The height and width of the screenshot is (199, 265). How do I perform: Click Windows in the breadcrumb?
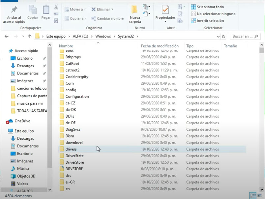(103, 36)
